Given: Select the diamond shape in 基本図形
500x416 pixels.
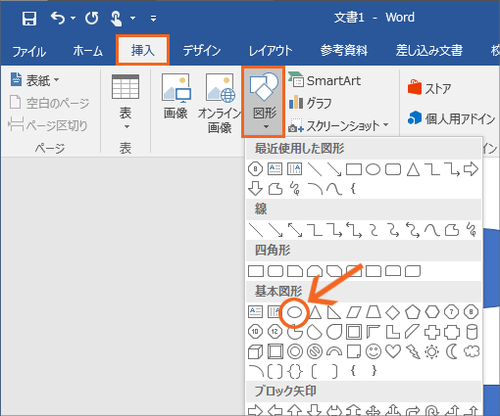Looking at the screenshot, I should click(x=393, y=312).
